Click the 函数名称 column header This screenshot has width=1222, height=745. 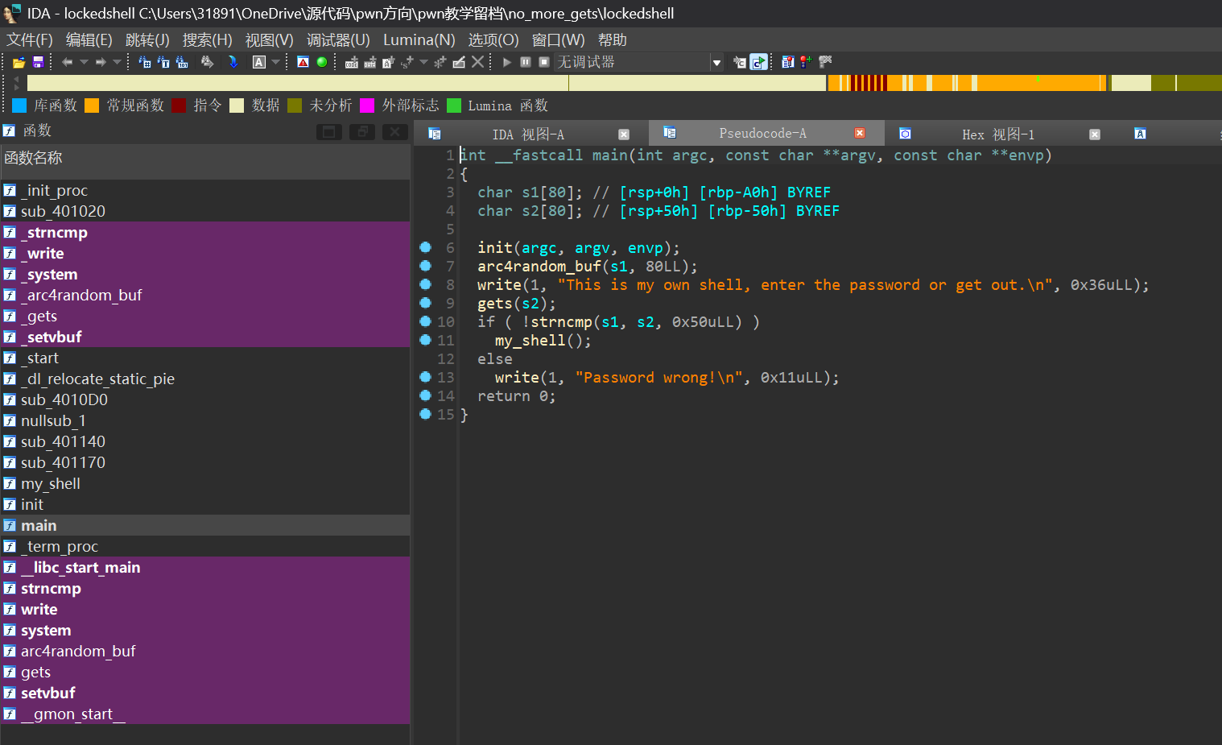(205, 159)
